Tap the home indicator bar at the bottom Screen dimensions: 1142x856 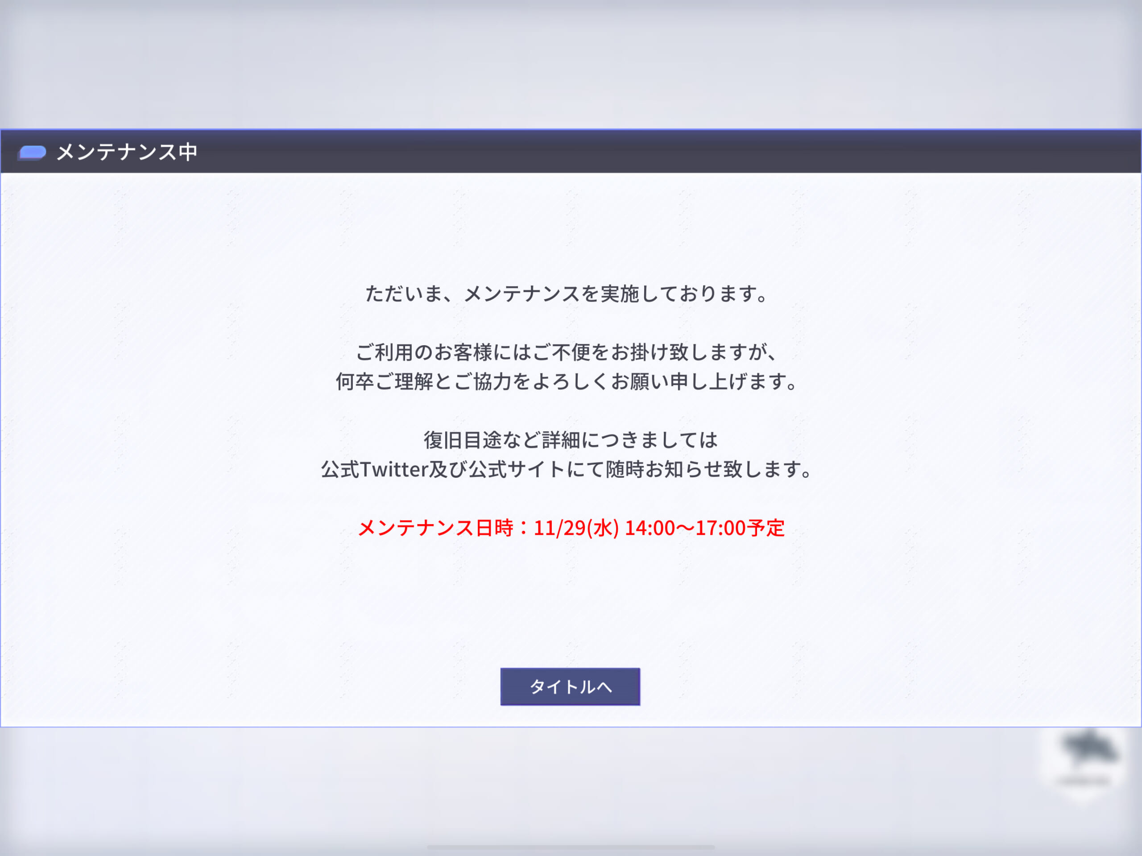[571, 847]
